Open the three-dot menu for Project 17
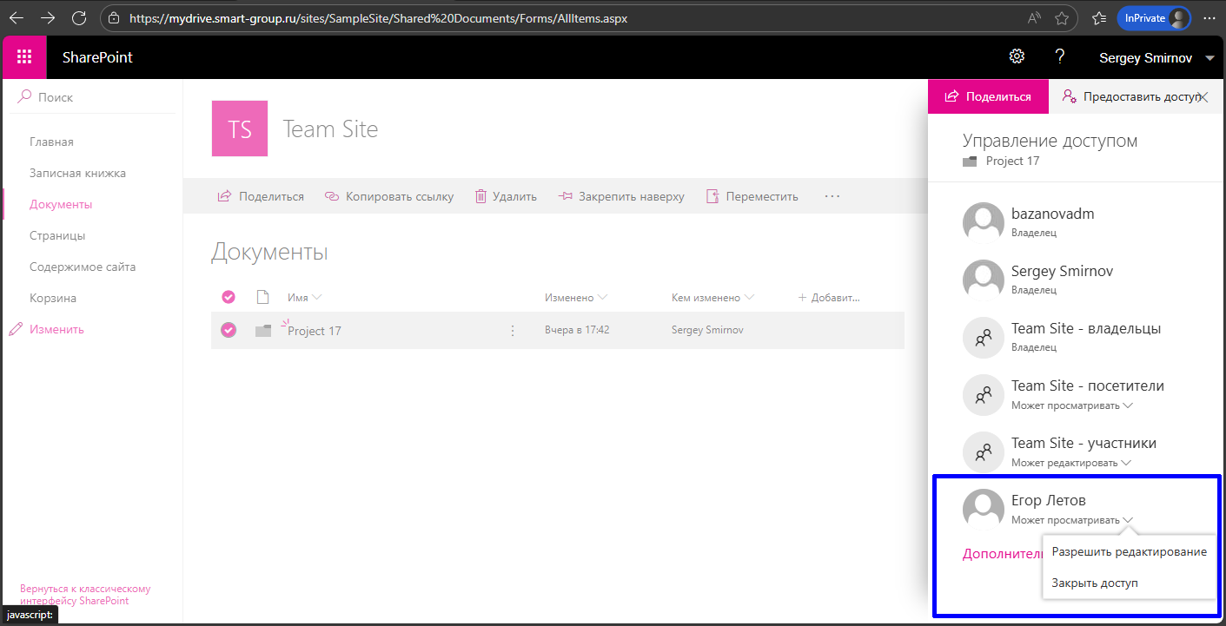 pyautogui.click(x=512, y=331)
